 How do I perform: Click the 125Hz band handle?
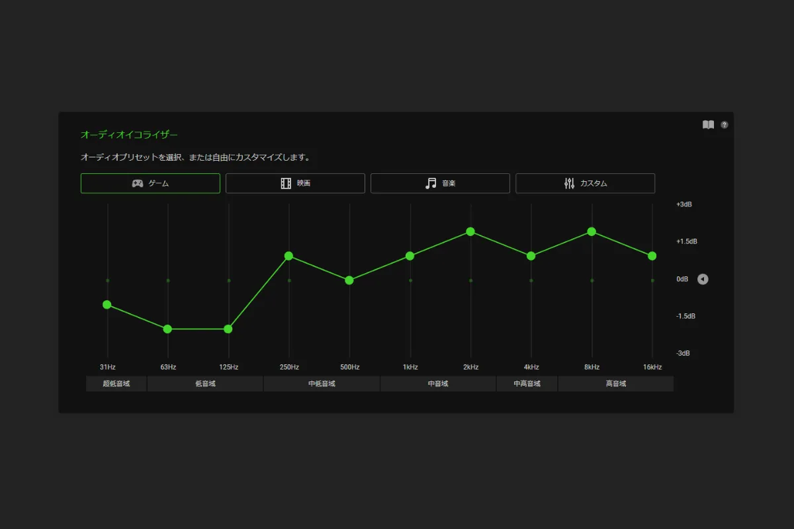228,329
